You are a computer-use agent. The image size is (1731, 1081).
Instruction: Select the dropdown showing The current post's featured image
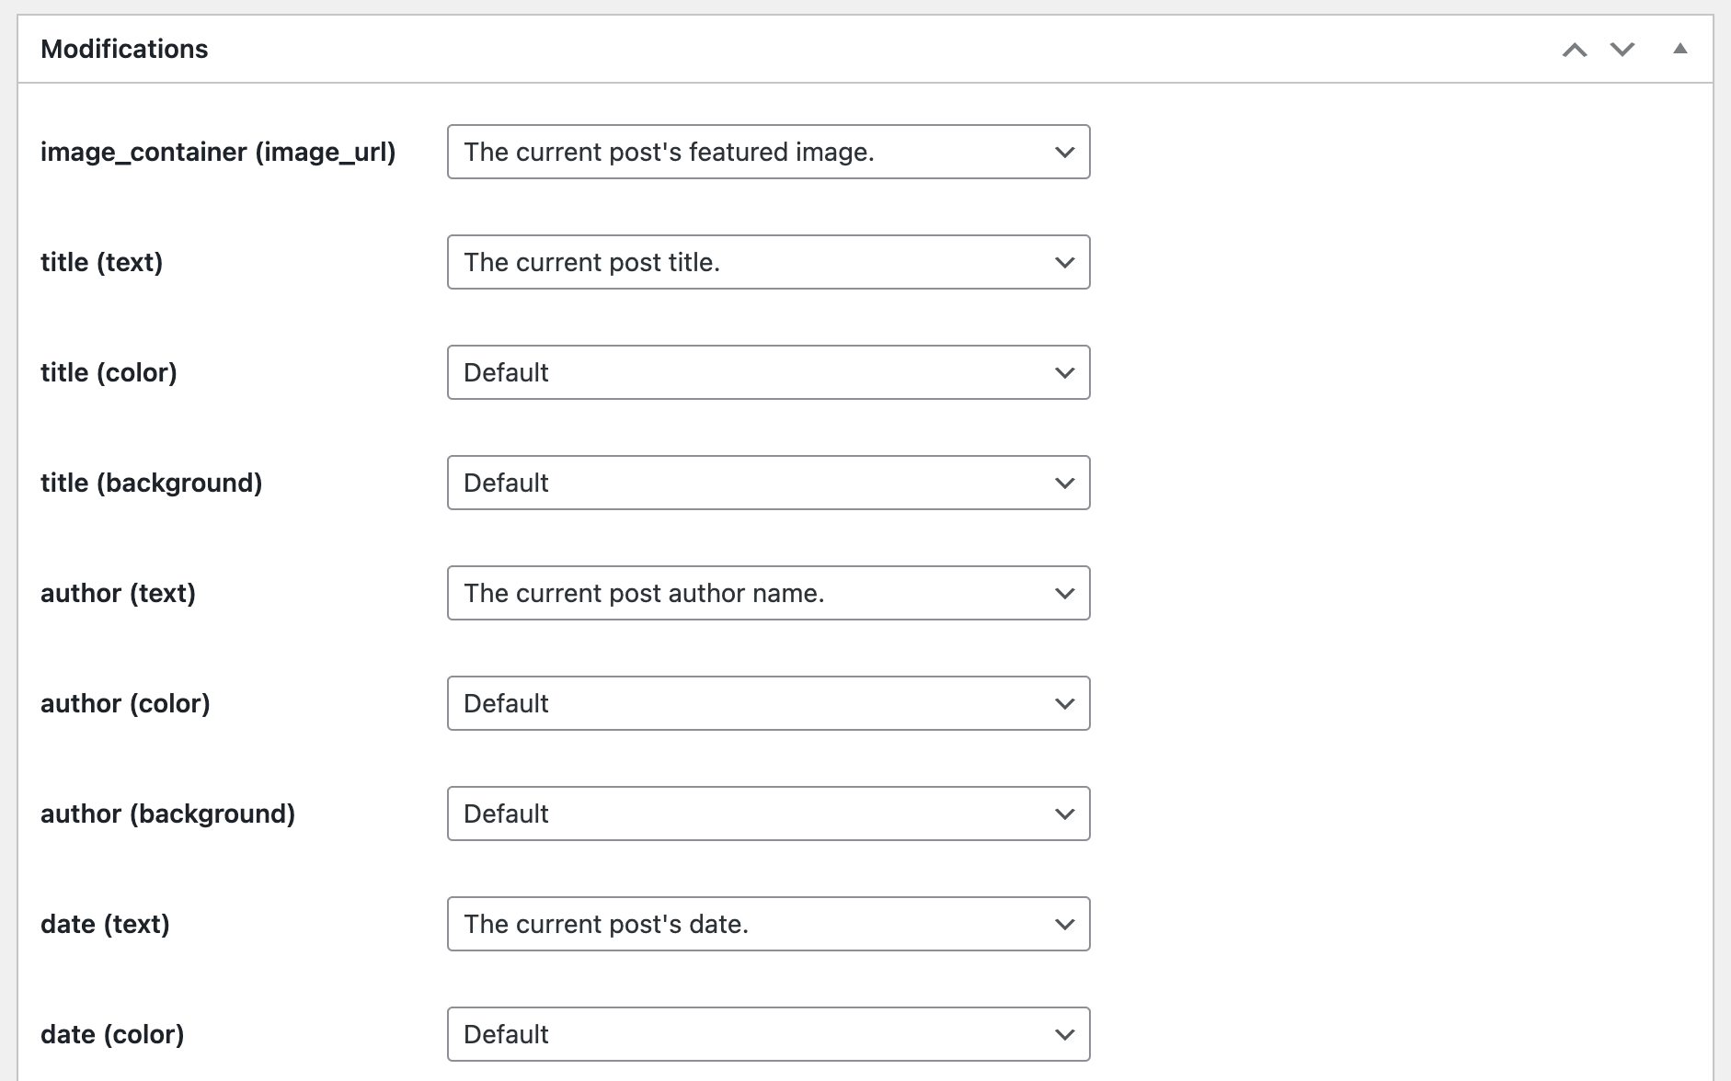(x=768, y=152)
